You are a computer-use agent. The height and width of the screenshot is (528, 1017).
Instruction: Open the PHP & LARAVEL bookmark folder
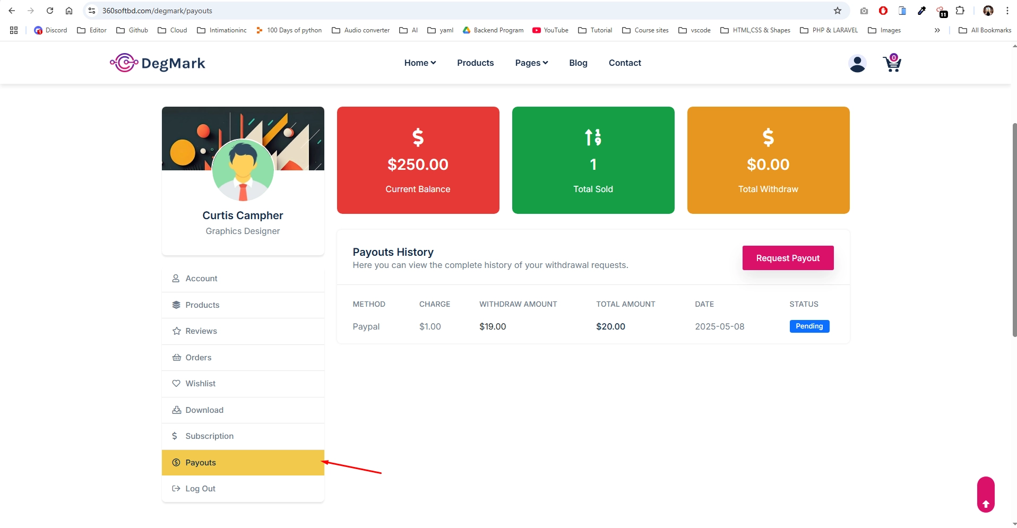tap(829, 30)
